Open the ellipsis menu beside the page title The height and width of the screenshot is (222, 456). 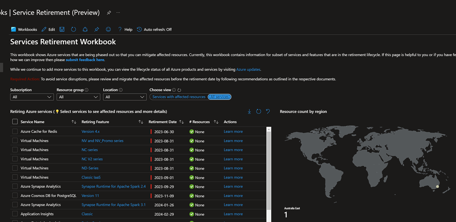click(x=118, y=13)
